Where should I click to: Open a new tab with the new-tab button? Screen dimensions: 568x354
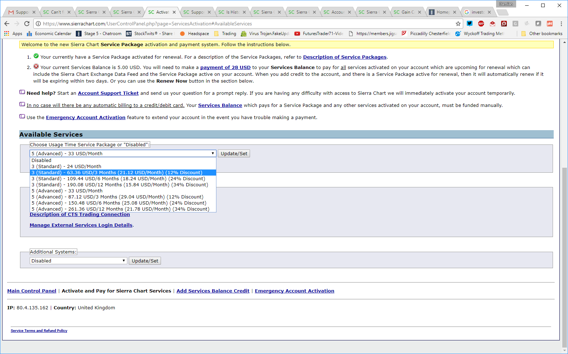(503, 13)
